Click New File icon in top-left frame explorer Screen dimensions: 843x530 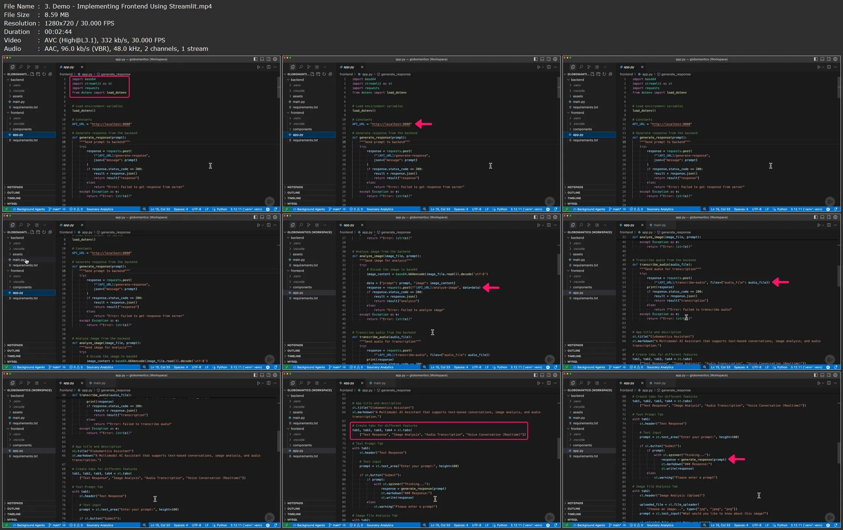(32, 74)
